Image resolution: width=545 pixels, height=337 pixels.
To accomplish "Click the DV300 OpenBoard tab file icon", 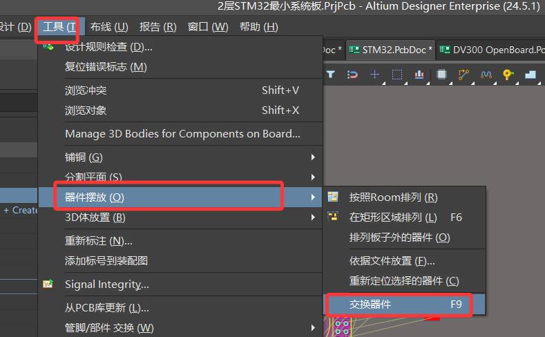I will tap(445, 50).
